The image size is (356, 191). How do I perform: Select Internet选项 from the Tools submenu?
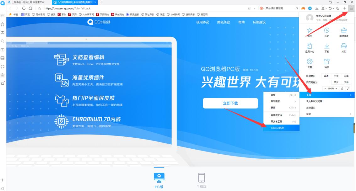(278, 128)
